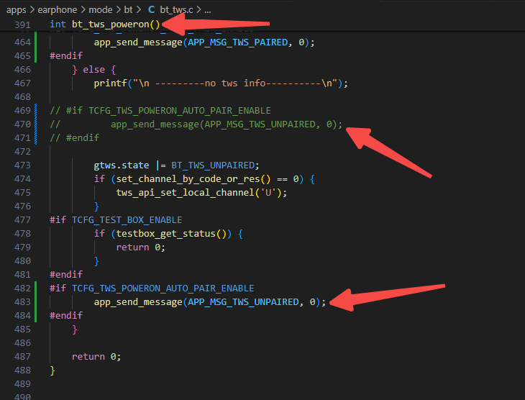
Task: Click BT_TWS_UNPAIRED constant on line 473
Action: (x=213, y=165)
